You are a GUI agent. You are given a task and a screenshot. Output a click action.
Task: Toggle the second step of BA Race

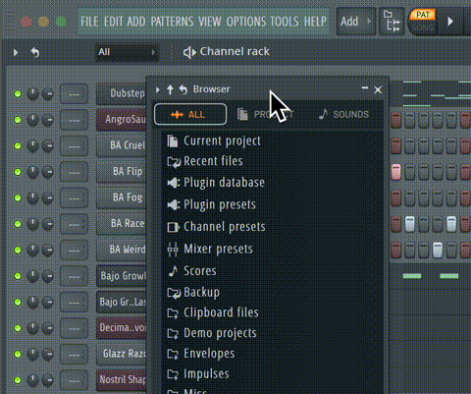pyautogui.click(x=410, y=224)
